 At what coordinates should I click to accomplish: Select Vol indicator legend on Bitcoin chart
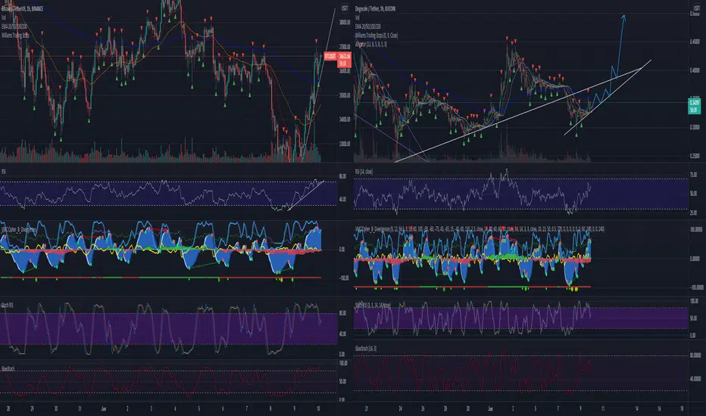point(4,17)
